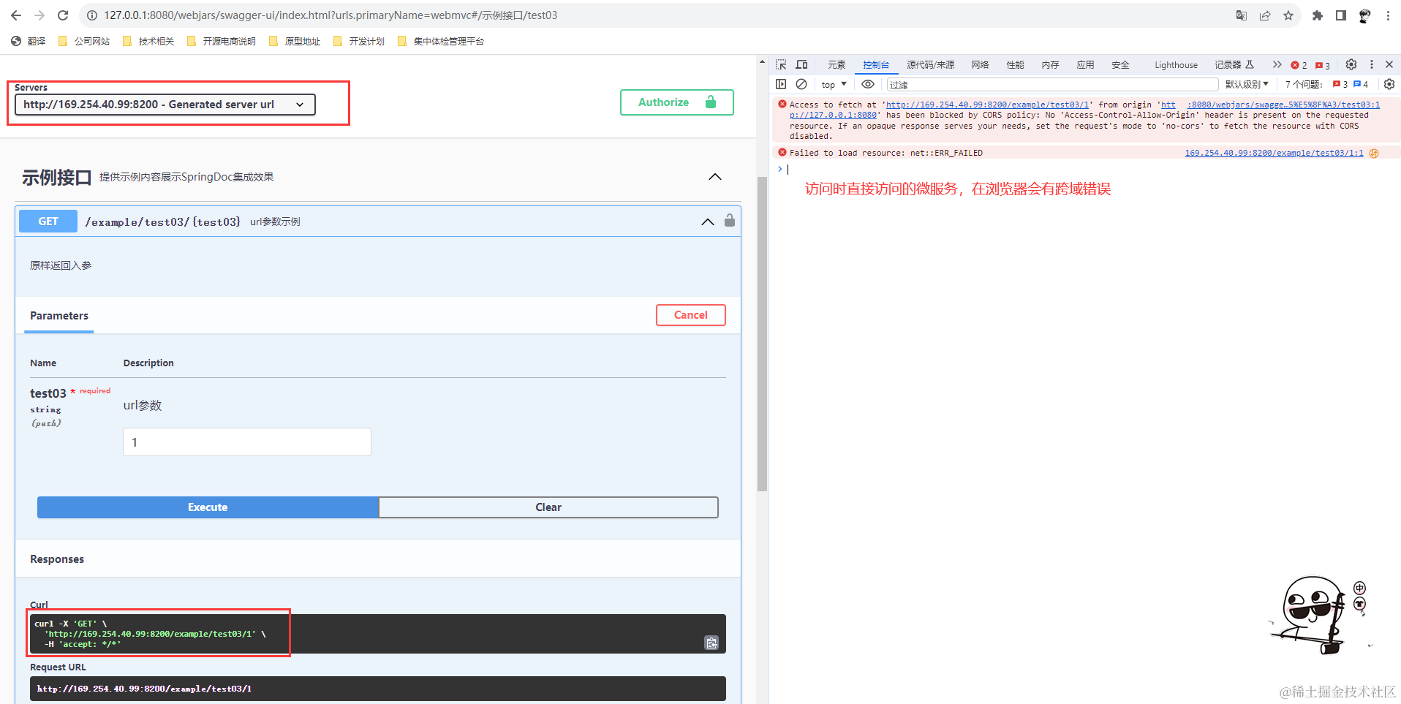Toggle browser side panel icon
The width and height of the screenshot is (1401, 704).
1341,15
